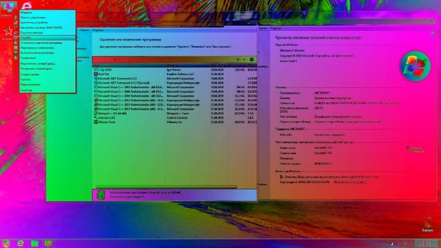Click fourth taskbar icon after Explorer
This screenshot has height=248, width=441.
(48, 243)
